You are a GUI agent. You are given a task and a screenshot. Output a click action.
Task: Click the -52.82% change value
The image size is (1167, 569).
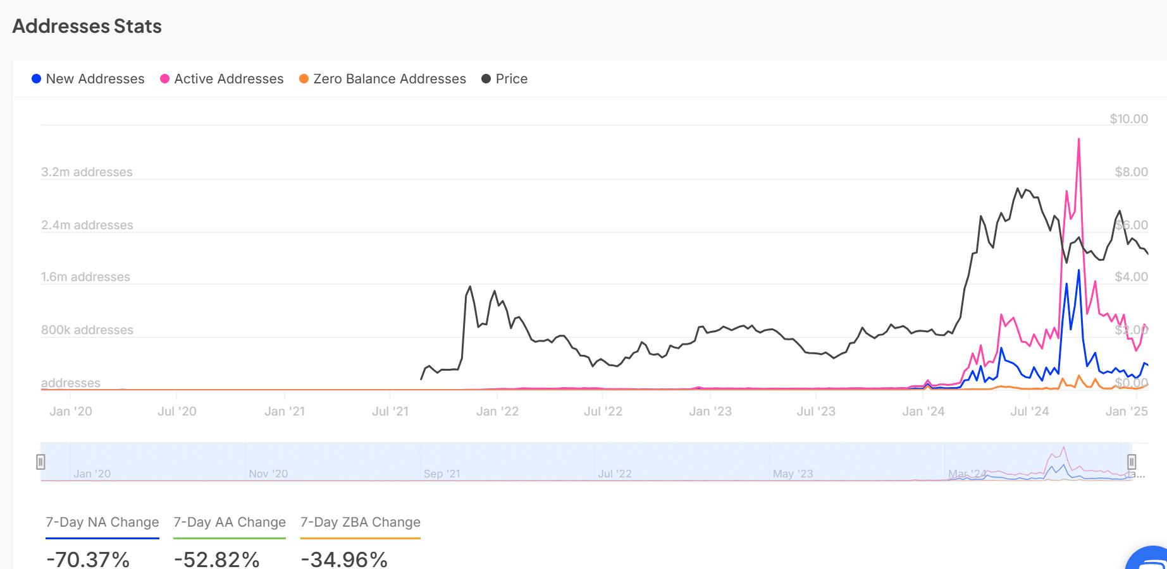(216, 559)
